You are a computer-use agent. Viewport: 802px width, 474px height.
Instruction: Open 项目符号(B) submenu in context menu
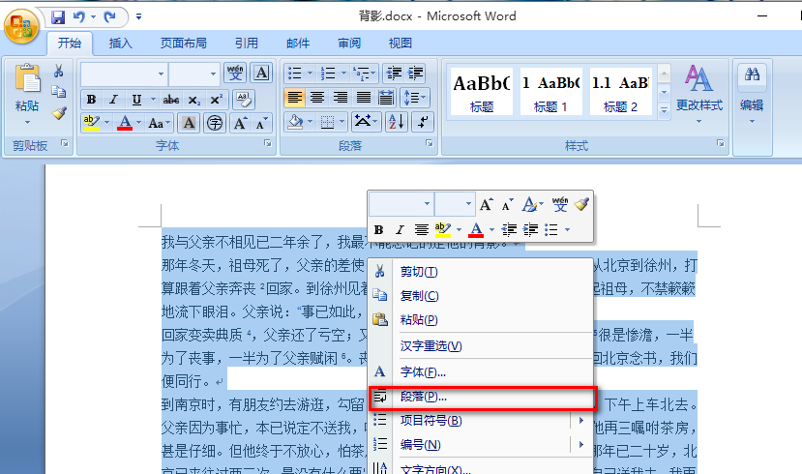(x=481, y=420)
